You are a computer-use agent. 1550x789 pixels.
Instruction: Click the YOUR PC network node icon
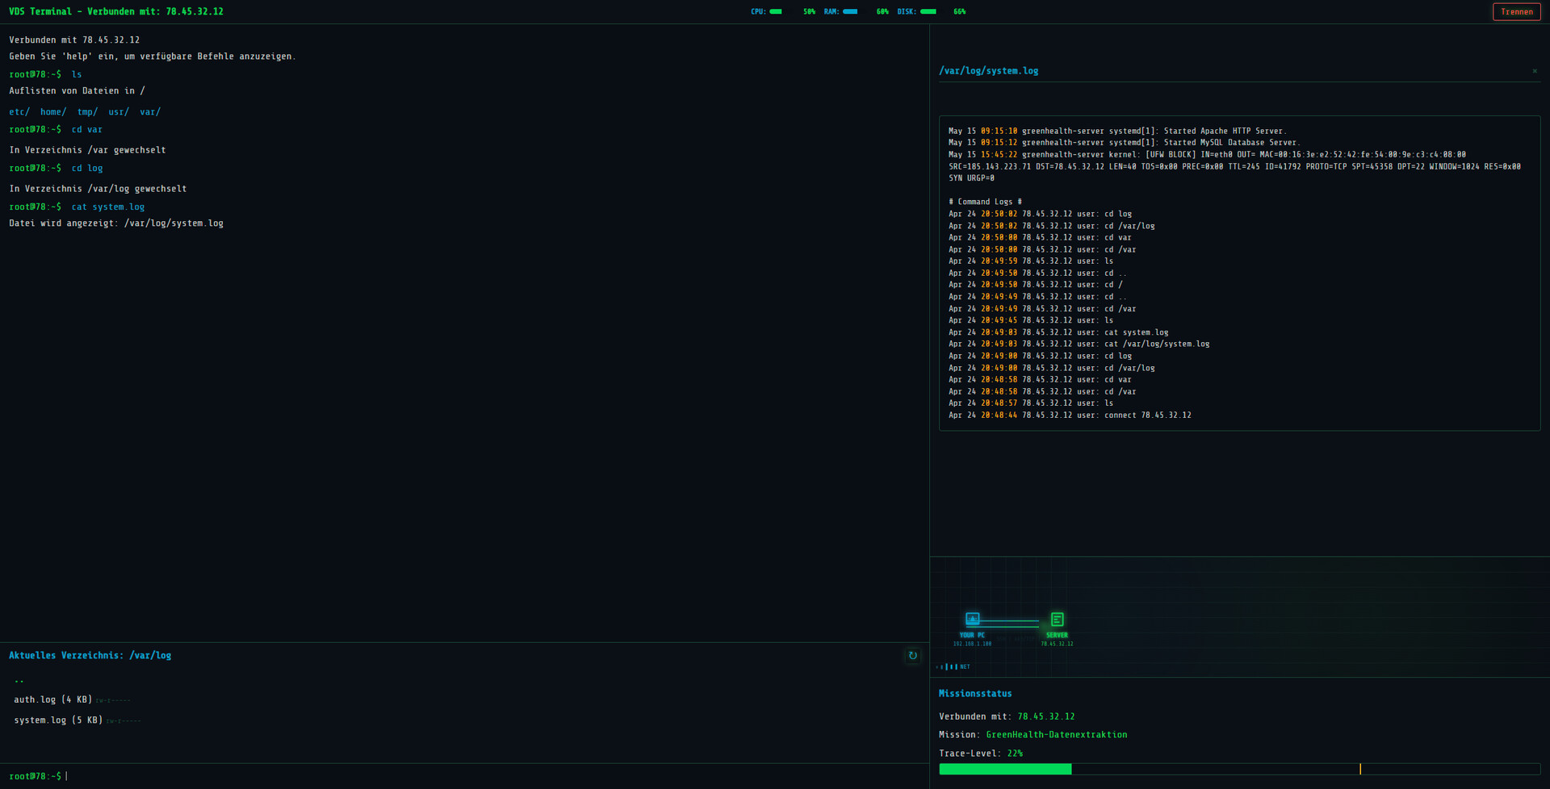tap(972, 620)
